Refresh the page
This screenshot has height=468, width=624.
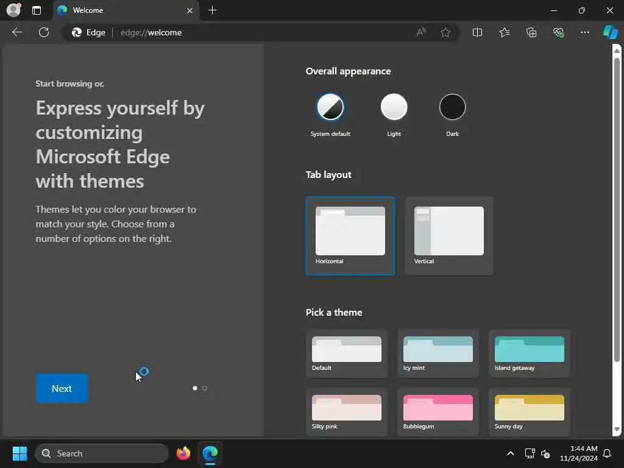(x=44, y=32)
